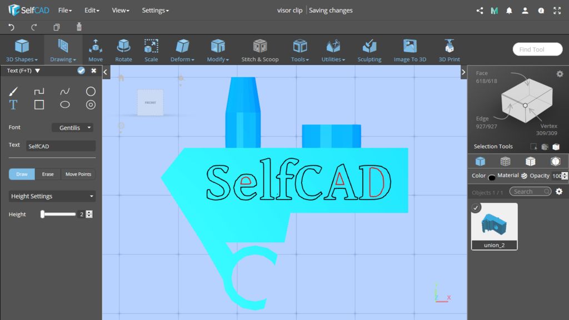Select the ellipse drawing tool

[65, 105]
